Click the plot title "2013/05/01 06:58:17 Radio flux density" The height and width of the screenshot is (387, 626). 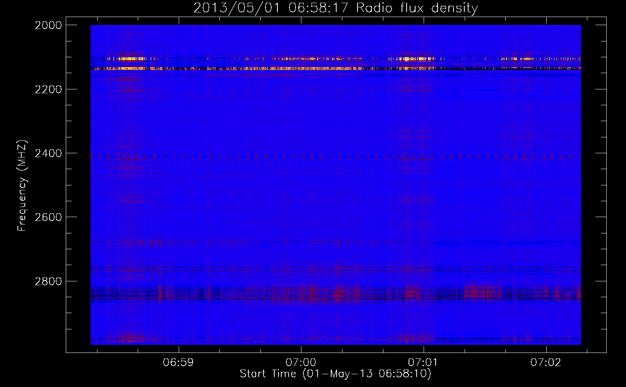click(335, 8)
